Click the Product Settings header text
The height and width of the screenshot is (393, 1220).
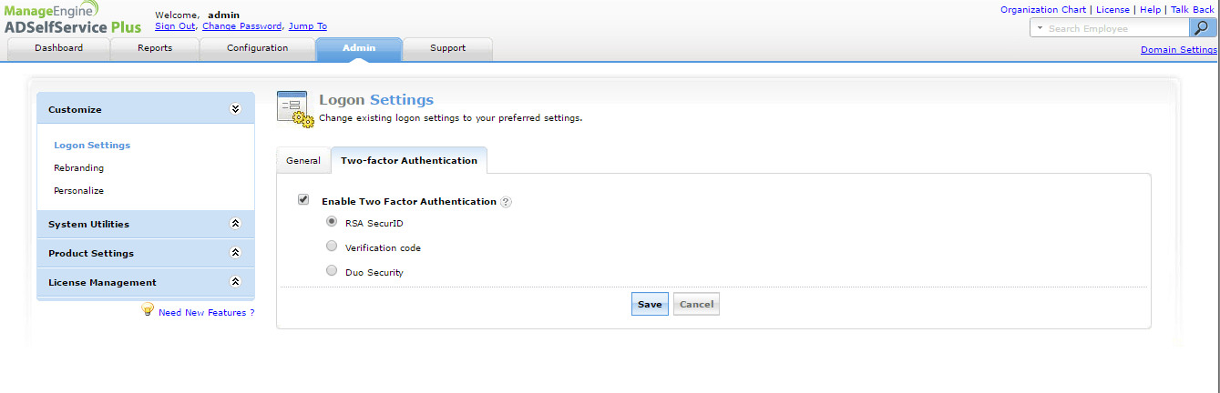click(x=91, y=253)
